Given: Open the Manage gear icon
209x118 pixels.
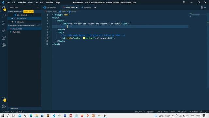Looking at the screenshot, I should [4, 106].
